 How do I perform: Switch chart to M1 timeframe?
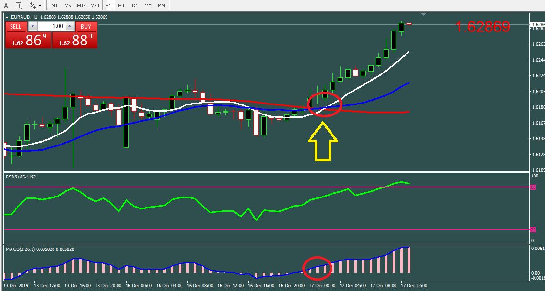54,5
